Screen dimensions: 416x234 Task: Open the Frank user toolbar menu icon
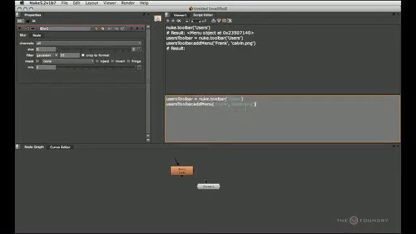tap(157, 19)
